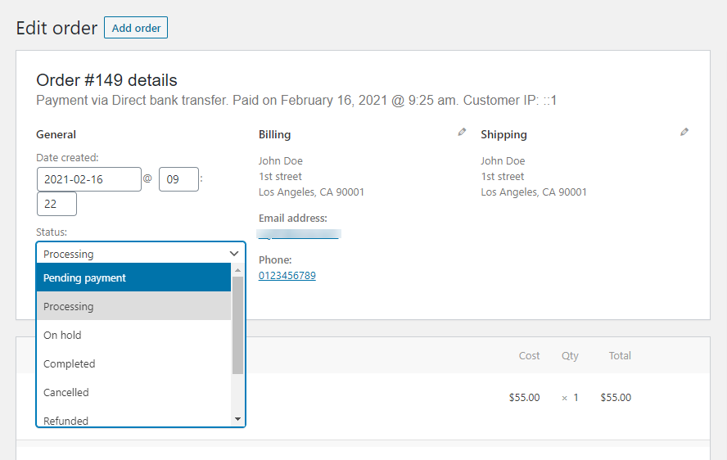Choose Refunded status option
This screenshot has height=460, width=727.
(133, 420)
